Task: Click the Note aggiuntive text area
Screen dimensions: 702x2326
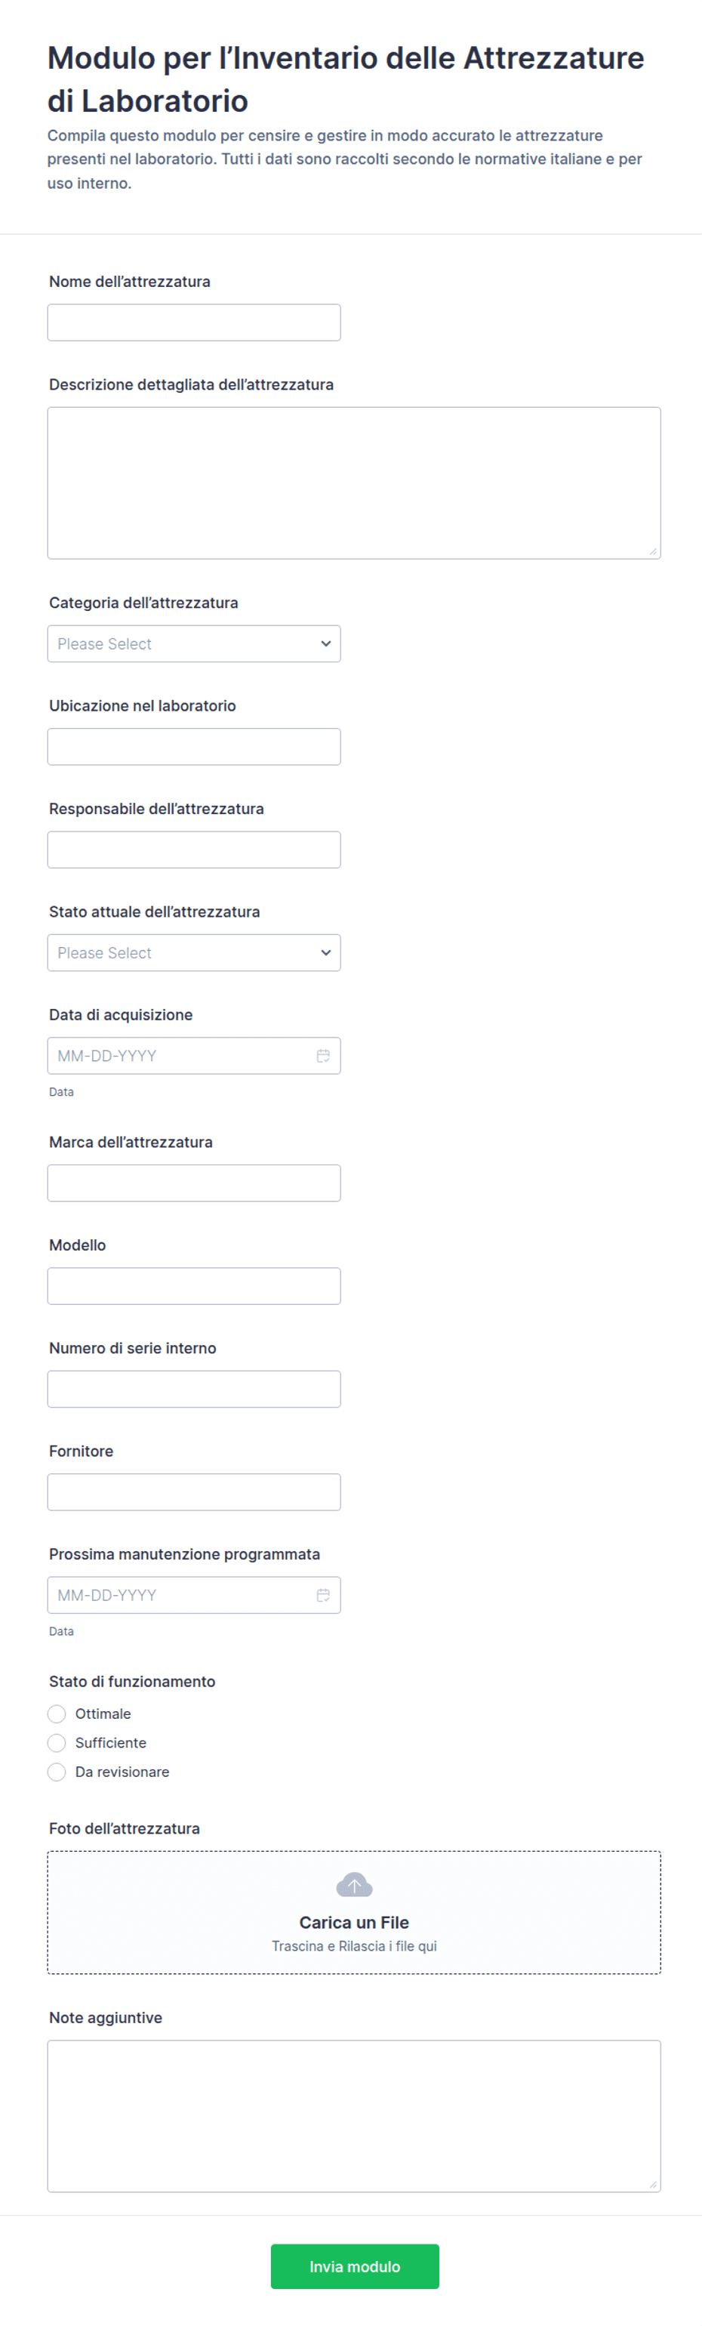Action: 354,2115
